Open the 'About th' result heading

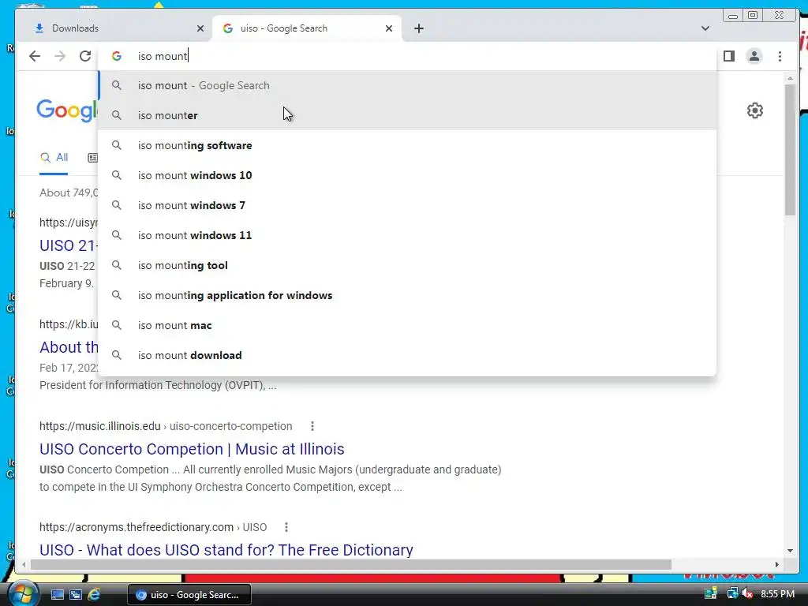coord(69,347)
